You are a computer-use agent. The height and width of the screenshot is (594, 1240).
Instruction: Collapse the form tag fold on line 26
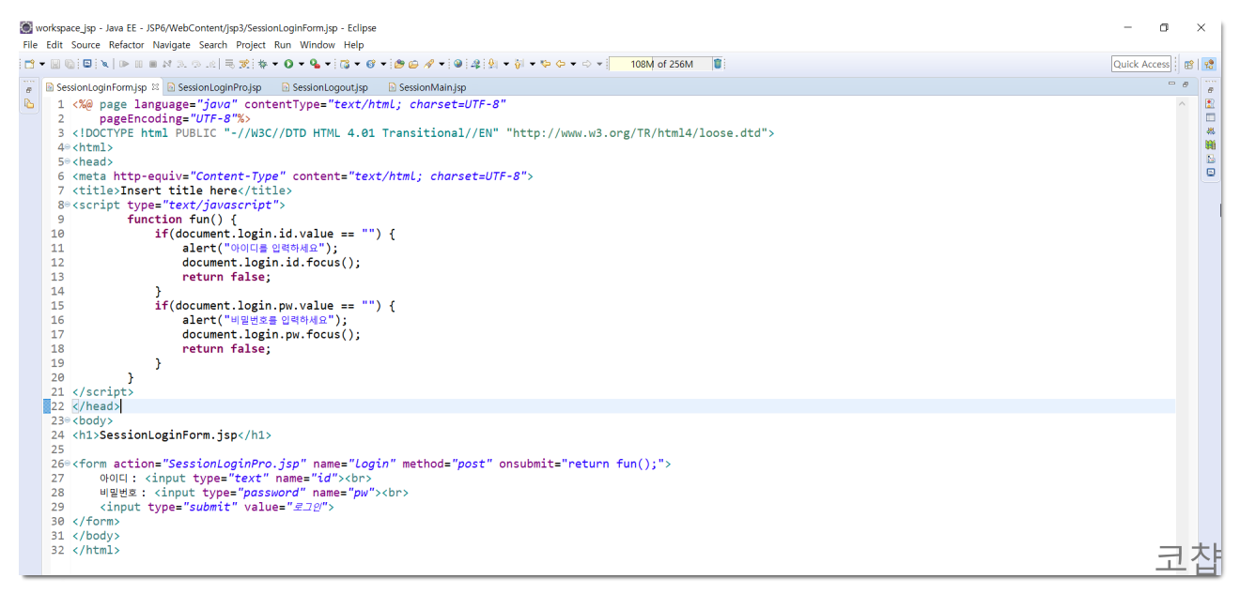68,464
